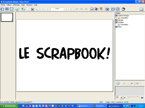Add a new page with green plus icon
The width and height of the screenshot is (145, 108).
23,9
